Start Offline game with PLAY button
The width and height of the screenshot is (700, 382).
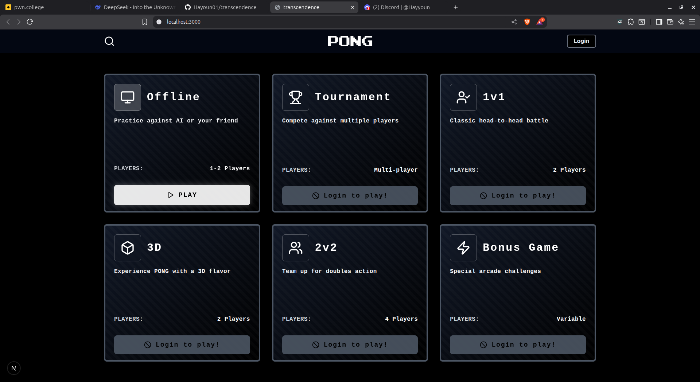(x=182, y=195)
